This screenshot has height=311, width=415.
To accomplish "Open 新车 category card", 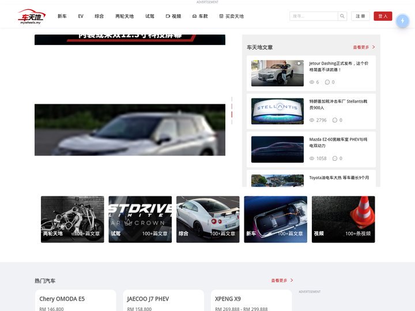I will pos(276,219).
